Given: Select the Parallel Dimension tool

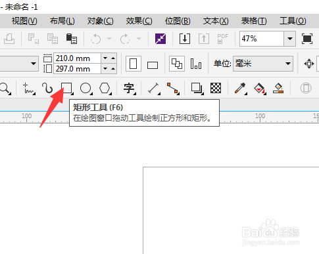Looking at the screenshot, I should coord(154,89).
